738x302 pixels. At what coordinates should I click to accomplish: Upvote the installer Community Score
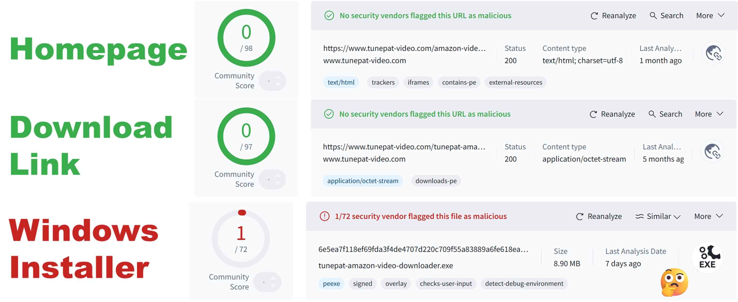(x=274, y=278)
